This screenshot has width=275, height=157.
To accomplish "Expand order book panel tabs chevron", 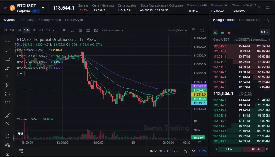I will [x=264, y=20].
